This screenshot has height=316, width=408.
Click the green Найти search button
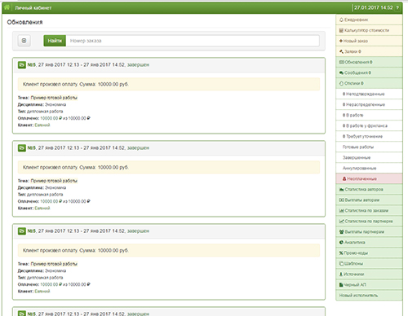[55, 41]
